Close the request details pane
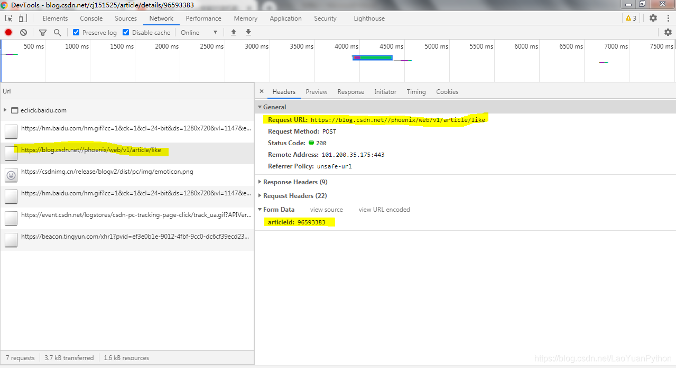The height and width of the screenshot is (368, 676). pos(261,91)
